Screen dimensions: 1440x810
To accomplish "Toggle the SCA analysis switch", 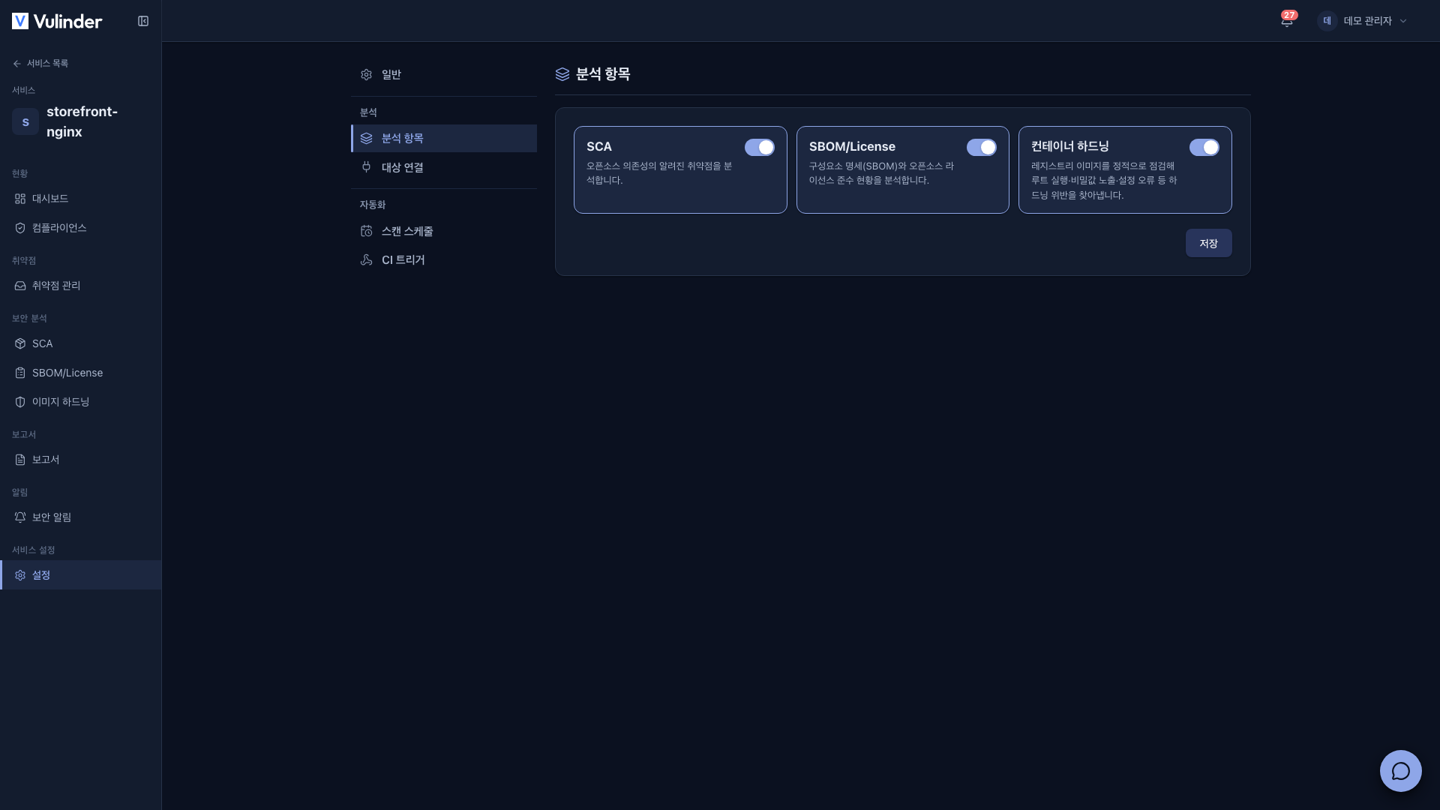I will (x=759, y=148).
